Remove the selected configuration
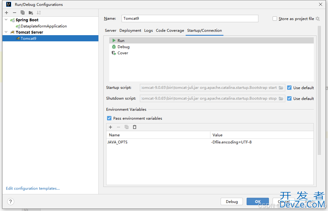 15,13
